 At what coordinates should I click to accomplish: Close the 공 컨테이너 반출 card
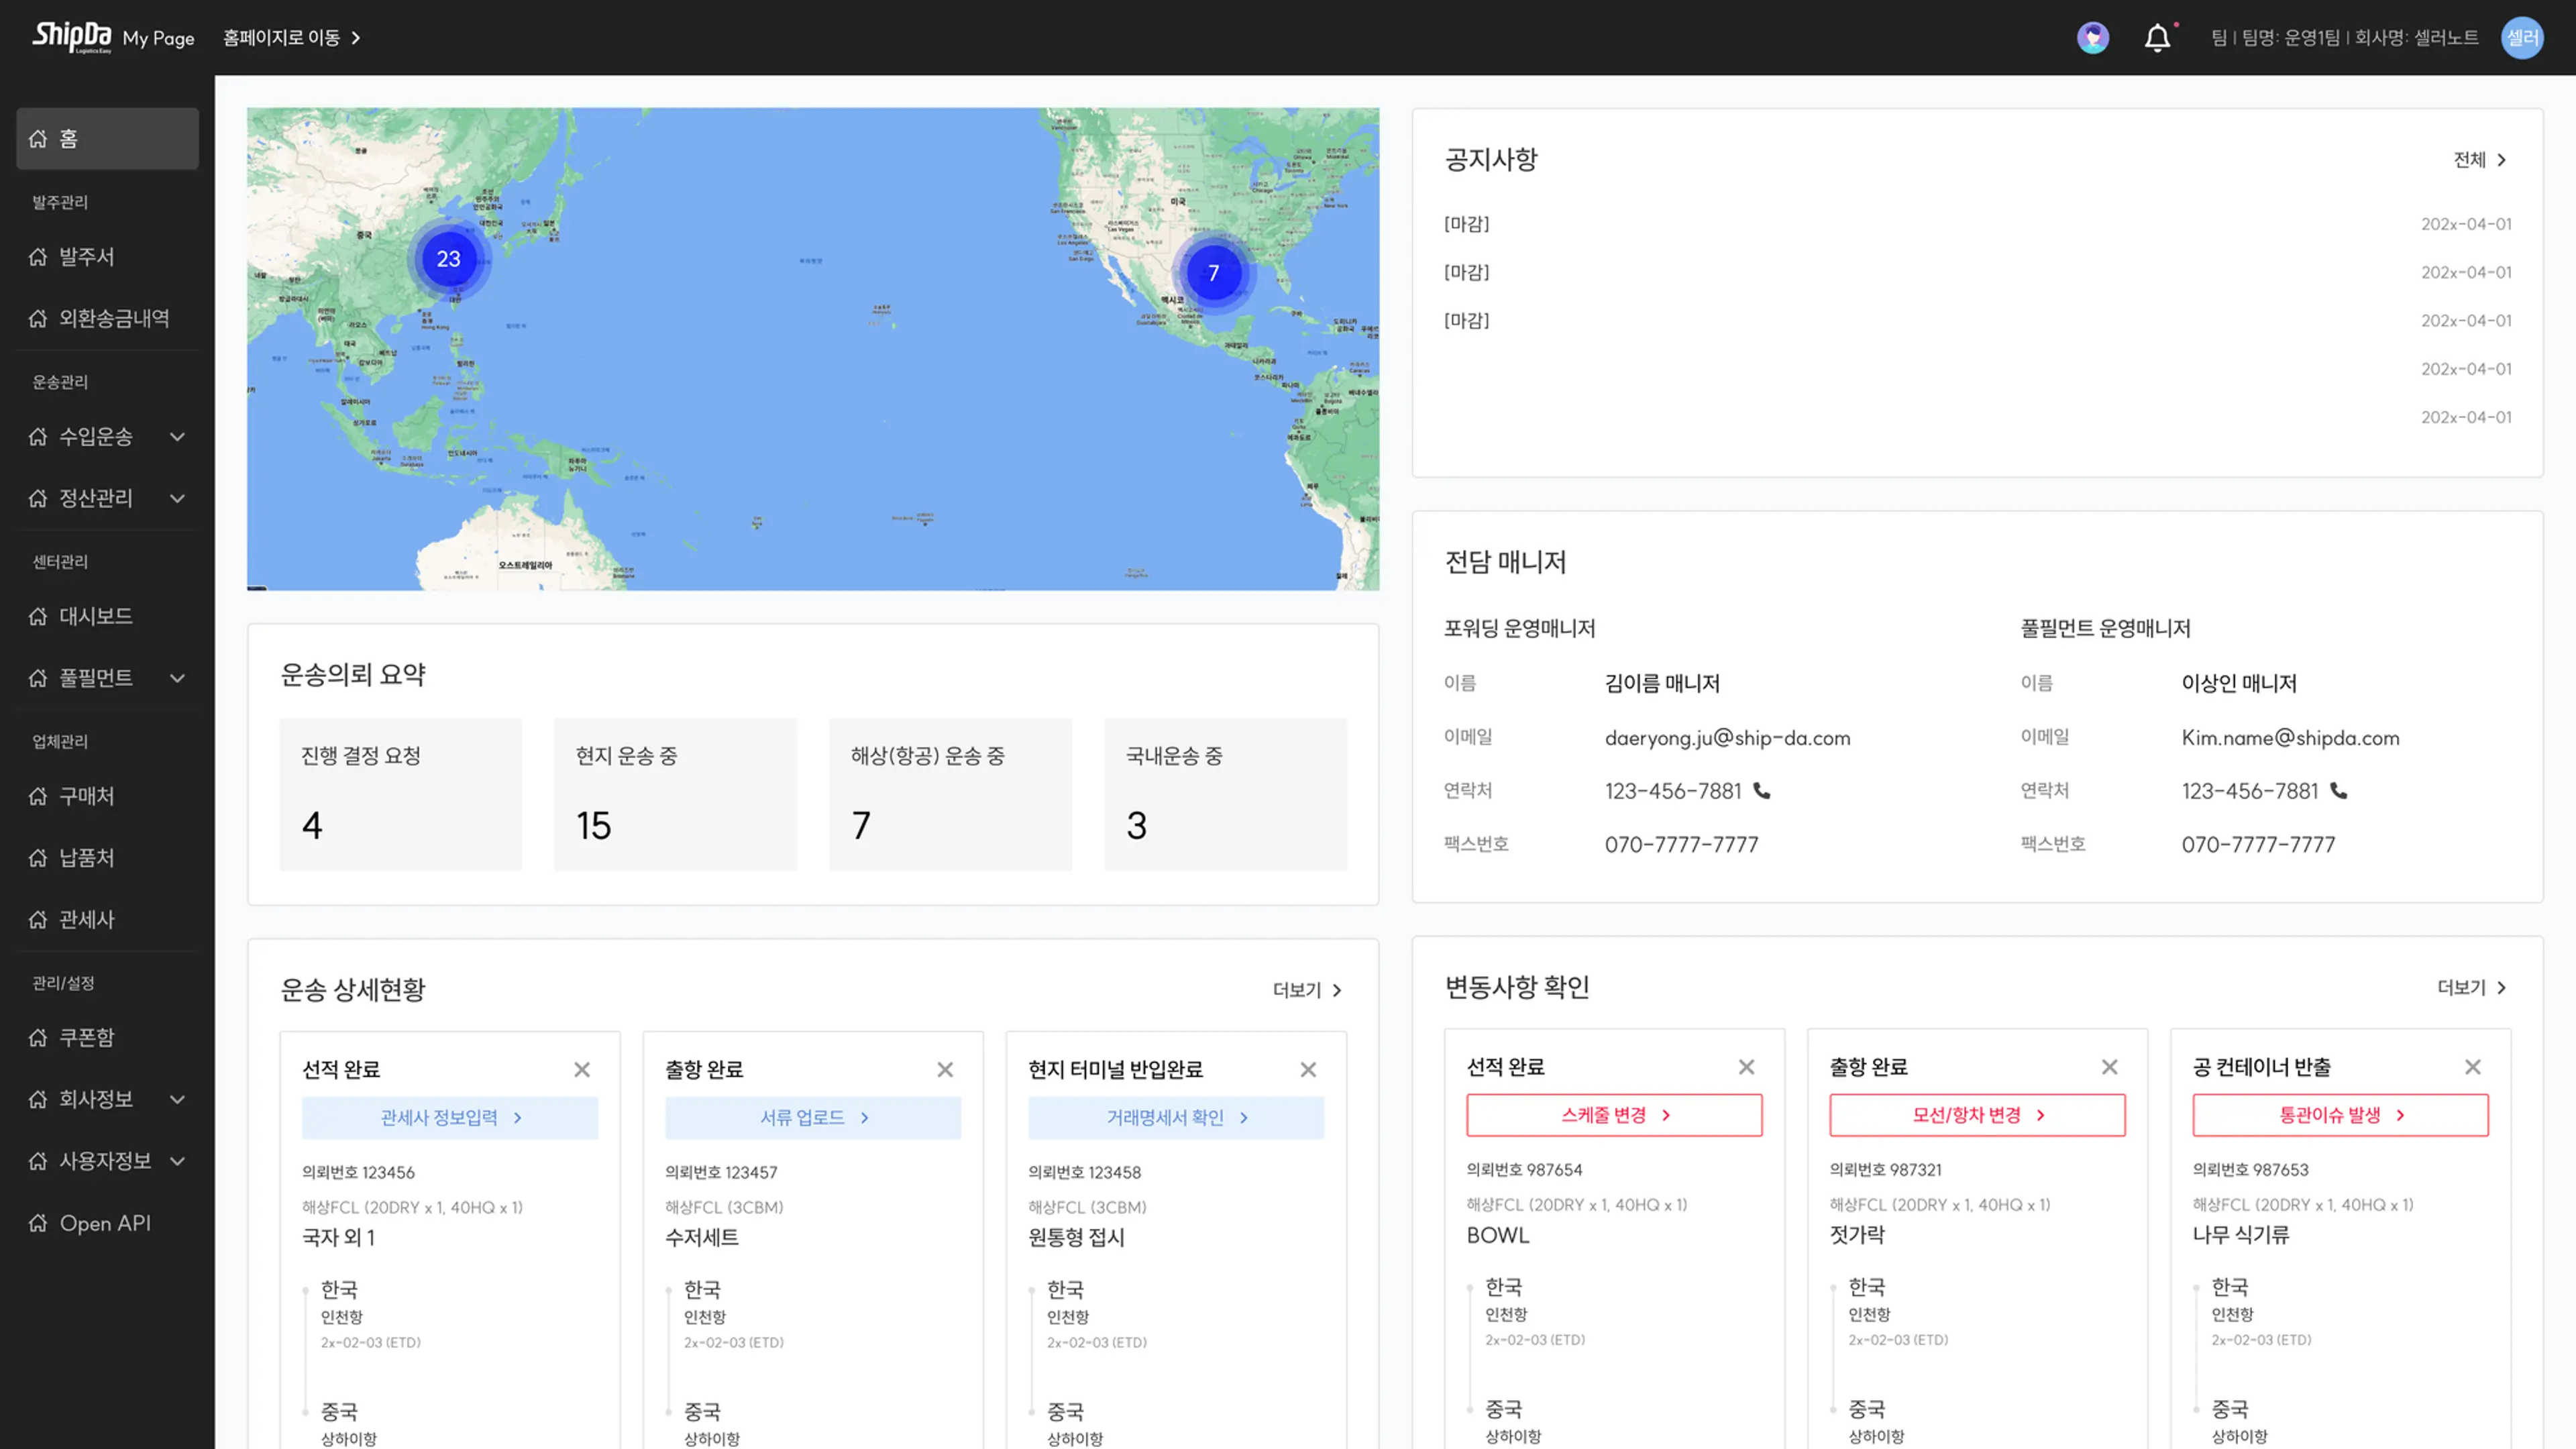click(2473, 1067)
